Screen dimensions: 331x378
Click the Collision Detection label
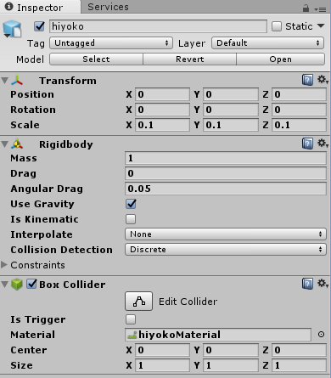click(61, 250)
